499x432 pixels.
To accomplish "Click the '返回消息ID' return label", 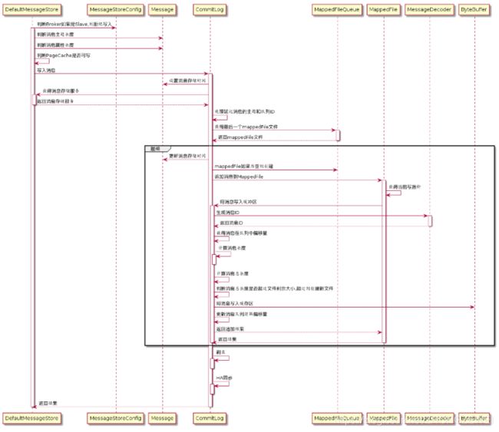I will click(231, 223).
